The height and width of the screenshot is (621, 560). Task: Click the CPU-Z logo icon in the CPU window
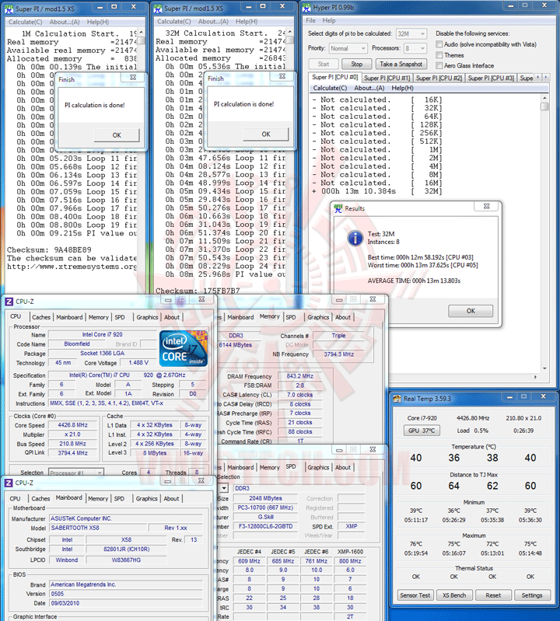9,302
